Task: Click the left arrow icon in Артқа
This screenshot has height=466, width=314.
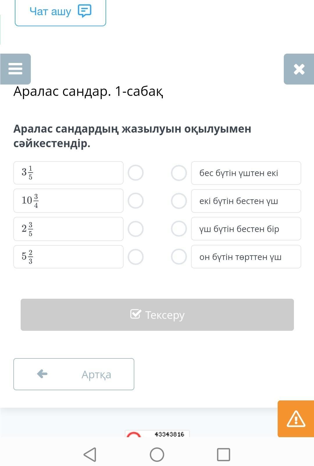Action: click(42, 374)
